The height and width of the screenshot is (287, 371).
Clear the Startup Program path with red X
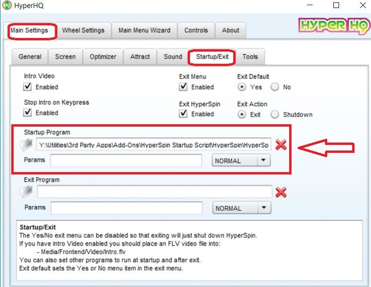coord(281,145)
